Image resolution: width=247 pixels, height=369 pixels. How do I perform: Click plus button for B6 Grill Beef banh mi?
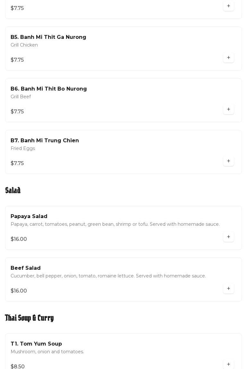coord(228,110)
